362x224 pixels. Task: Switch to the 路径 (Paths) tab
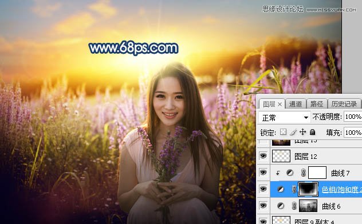317,104
